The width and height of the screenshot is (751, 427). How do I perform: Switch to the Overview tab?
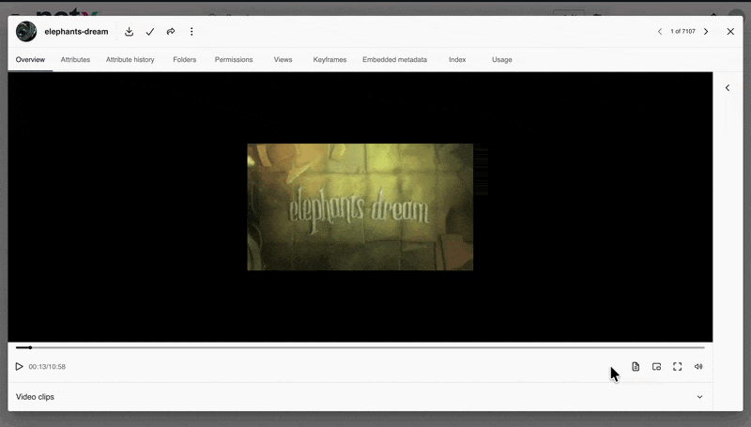pos(30,60)
